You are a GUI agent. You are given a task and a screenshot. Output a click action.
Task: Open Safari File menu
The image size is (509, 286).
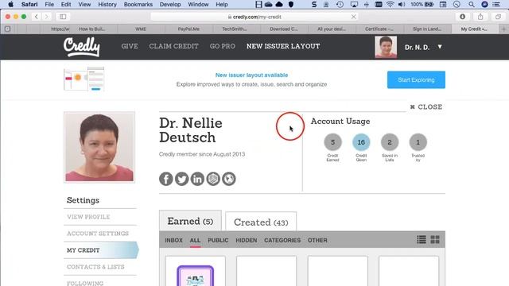(x=49, y=4)
